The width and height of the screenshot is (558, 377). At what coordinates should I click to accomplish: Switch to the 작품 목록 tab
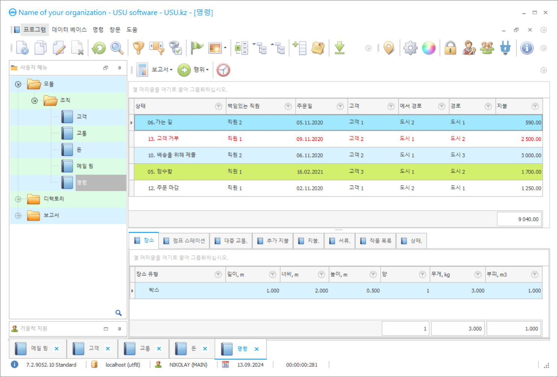pos(376,241)
